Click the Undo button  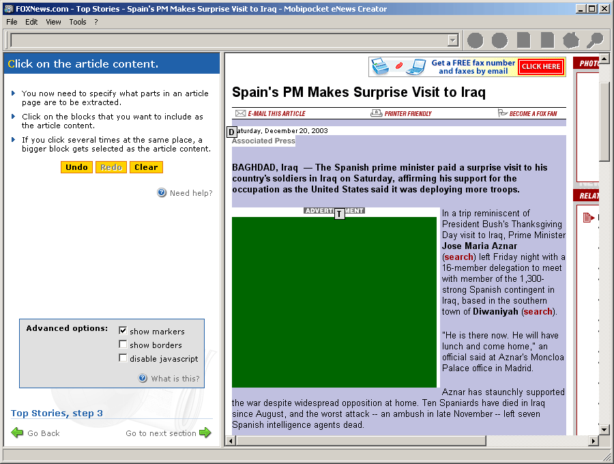point(76,167)
